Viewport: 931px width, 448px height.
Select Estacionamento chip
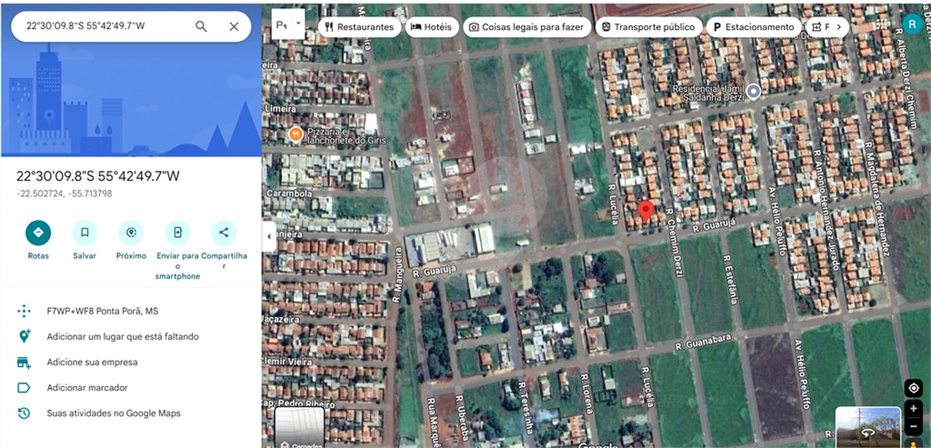pyautogui.click(x=753, y=27)
